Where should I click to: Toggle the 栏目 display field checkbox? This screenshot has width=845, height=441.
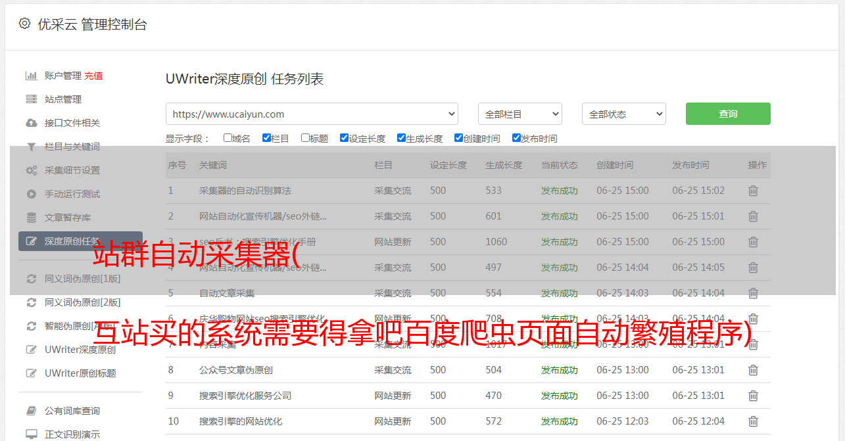point(266,138)
